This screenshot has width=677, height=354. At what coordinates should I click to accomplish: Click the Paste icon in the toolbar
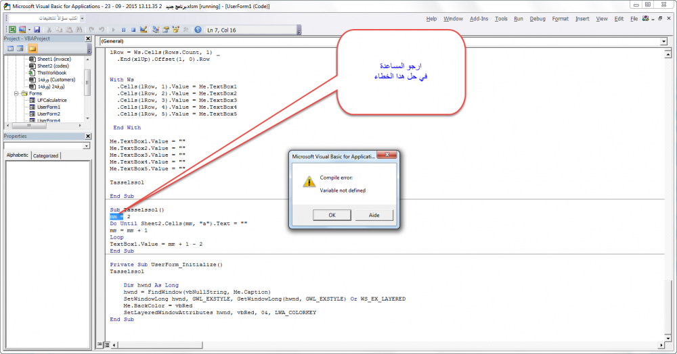point(69,30)
